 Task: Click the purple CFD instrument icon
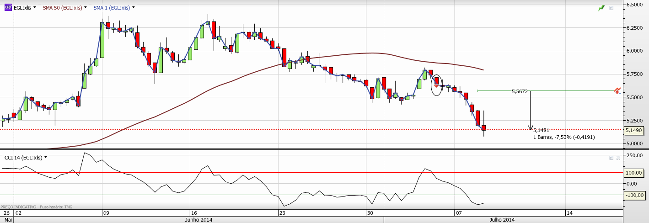[8, 8]
